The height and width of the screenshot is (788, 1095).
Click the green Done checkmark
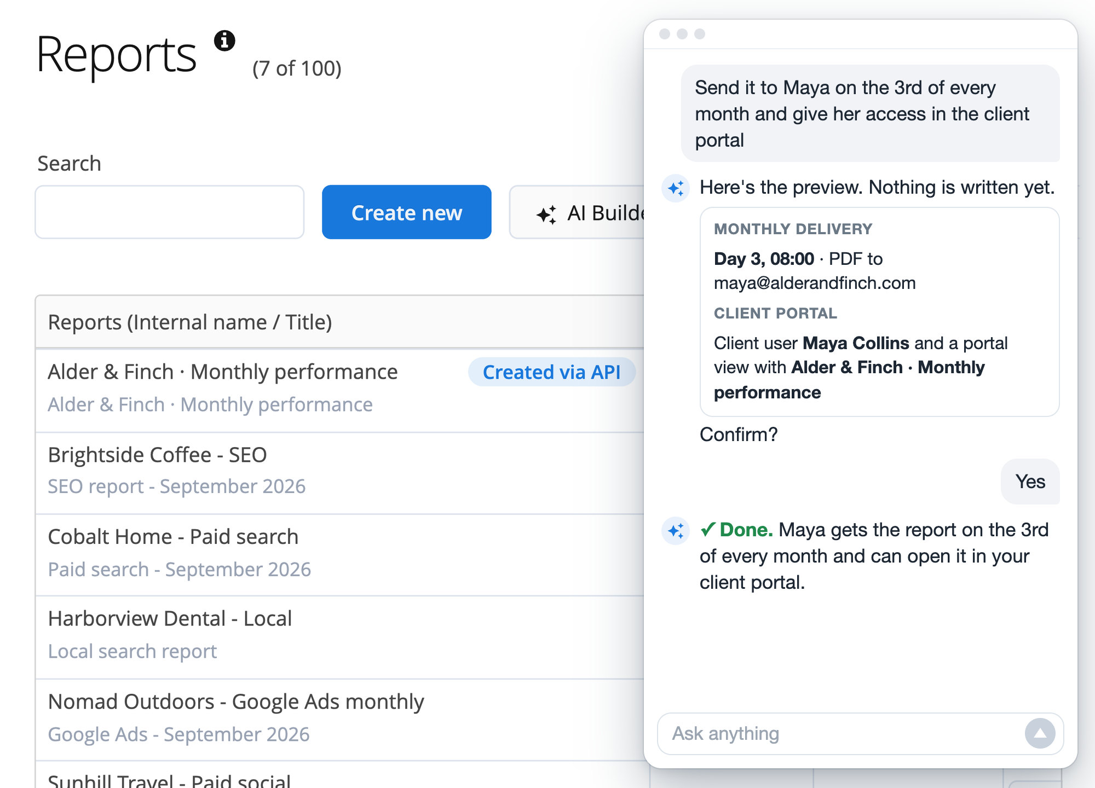pyautogui.click(x=707, y=529)
